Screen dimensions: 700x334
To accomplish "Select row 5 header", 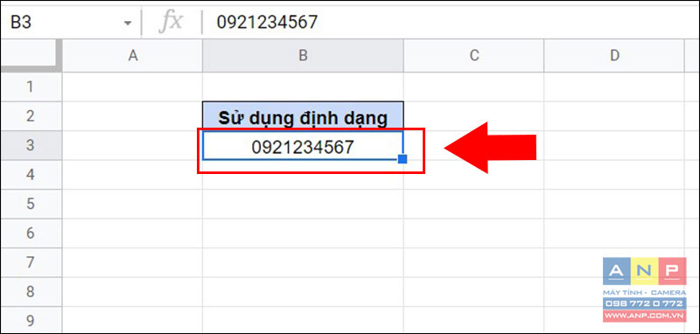I will coord(31,205).
